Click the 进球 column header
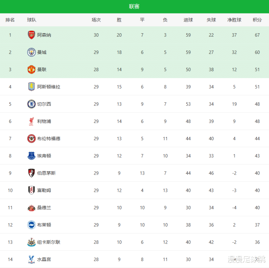 [x=188, y=20]
